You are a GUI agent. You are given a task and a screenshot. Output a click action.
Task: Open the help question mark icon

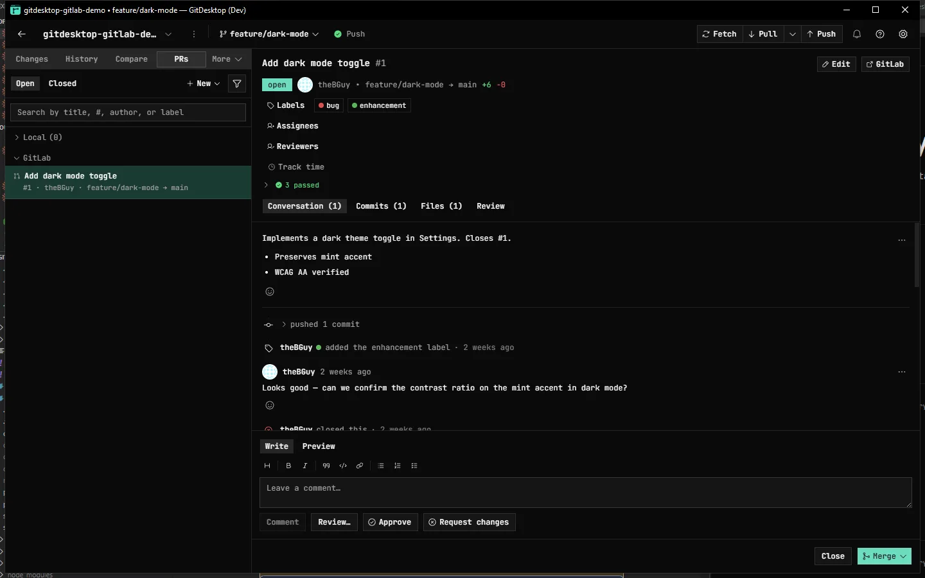click(x=880, y=34)
